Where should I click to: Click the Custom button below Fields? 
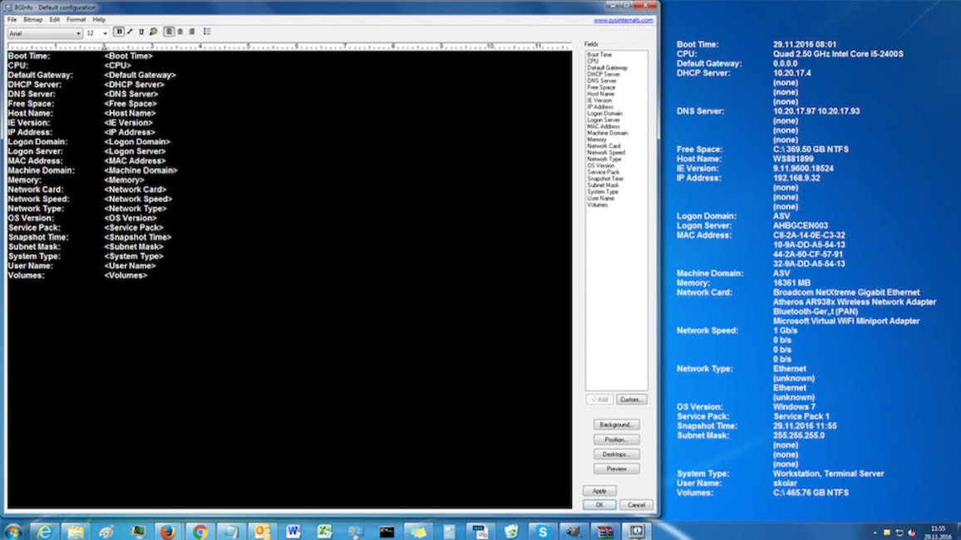tap(631, 399)
